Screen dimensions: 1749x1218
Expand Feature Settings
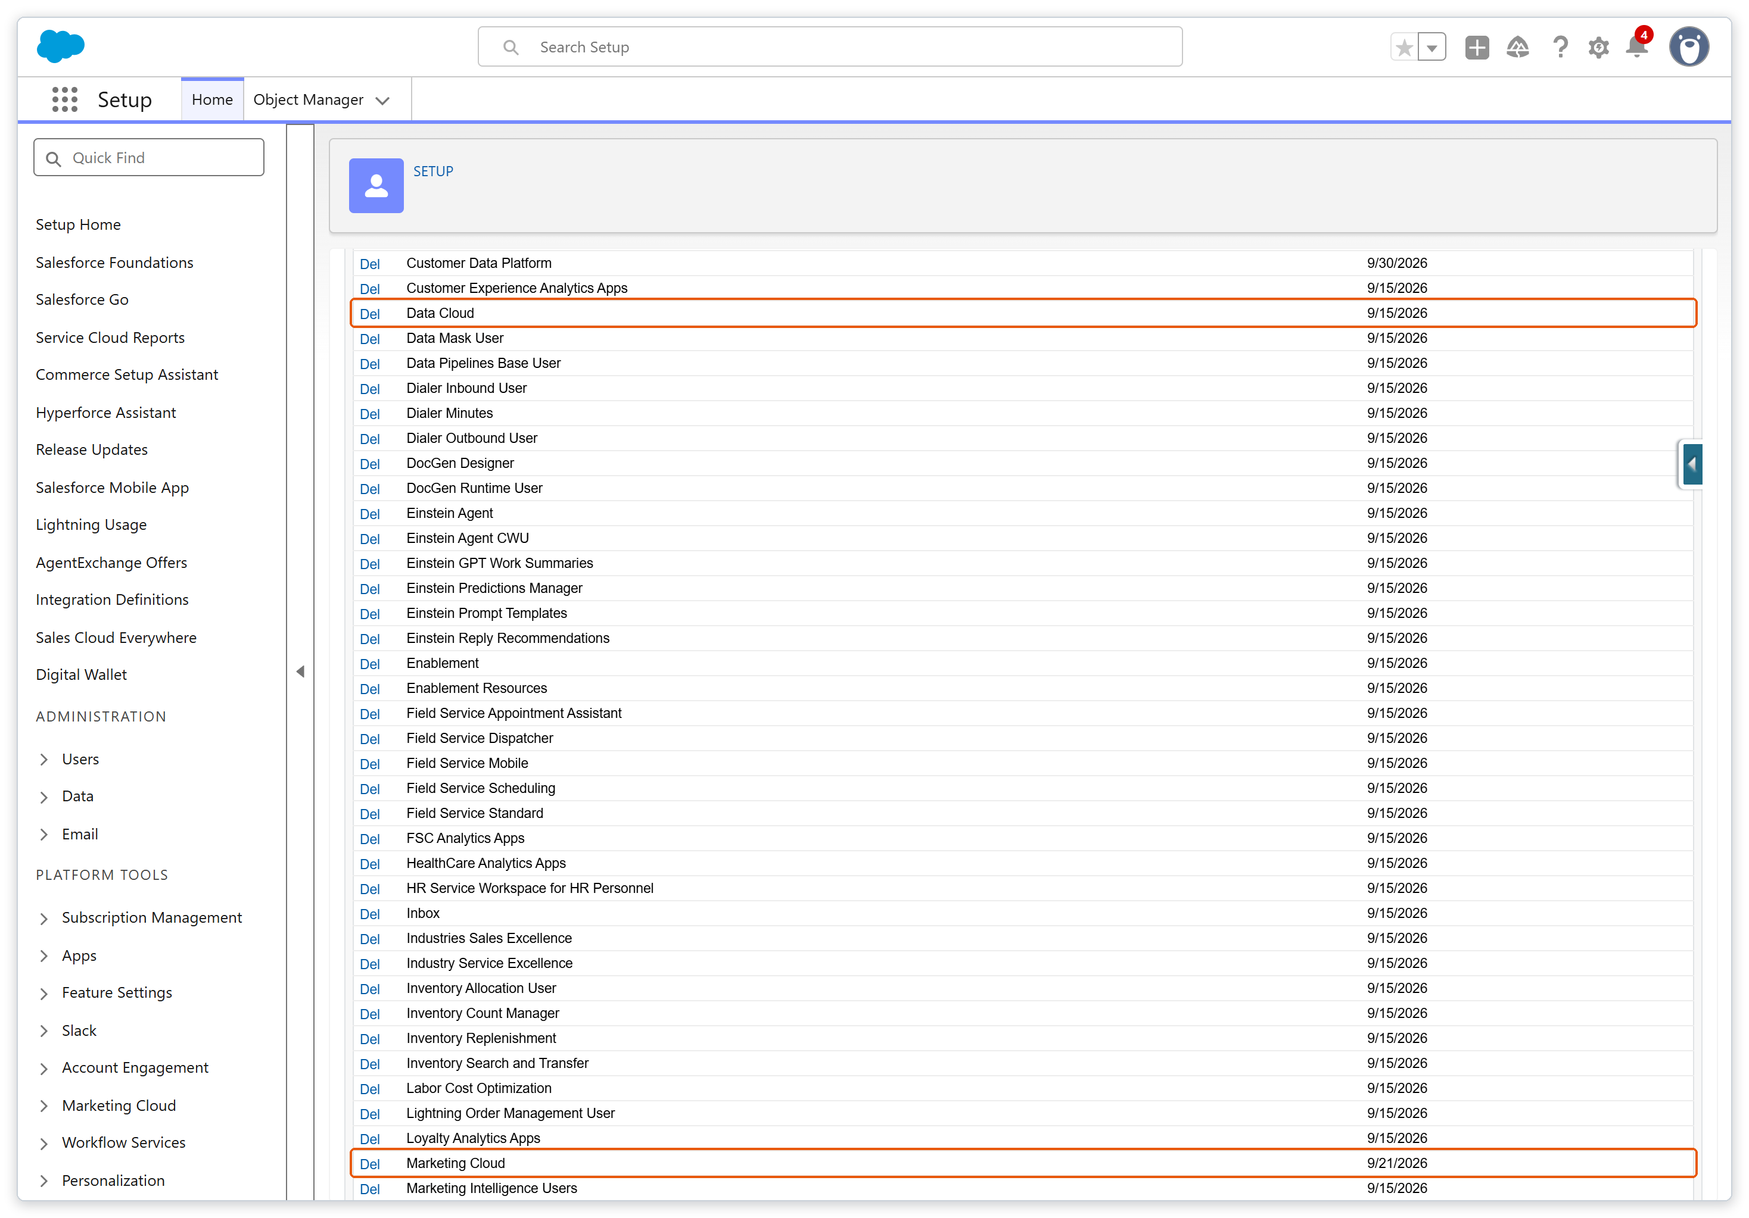tap(43, 992)
